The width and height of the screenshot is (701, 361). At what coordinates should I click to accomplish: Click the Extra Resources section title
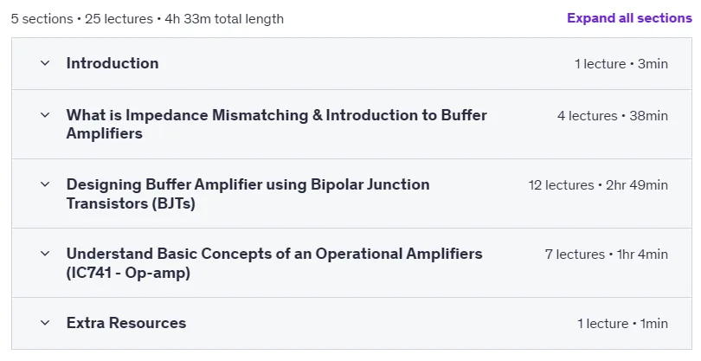[x=126, y=323]
